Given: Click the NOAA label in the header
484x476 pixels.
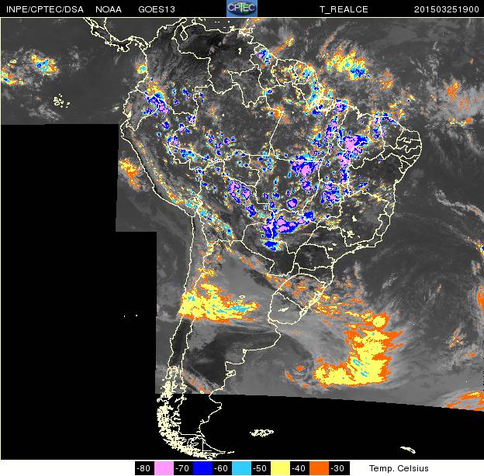Looking at the screenshot, I should (109, 9).
